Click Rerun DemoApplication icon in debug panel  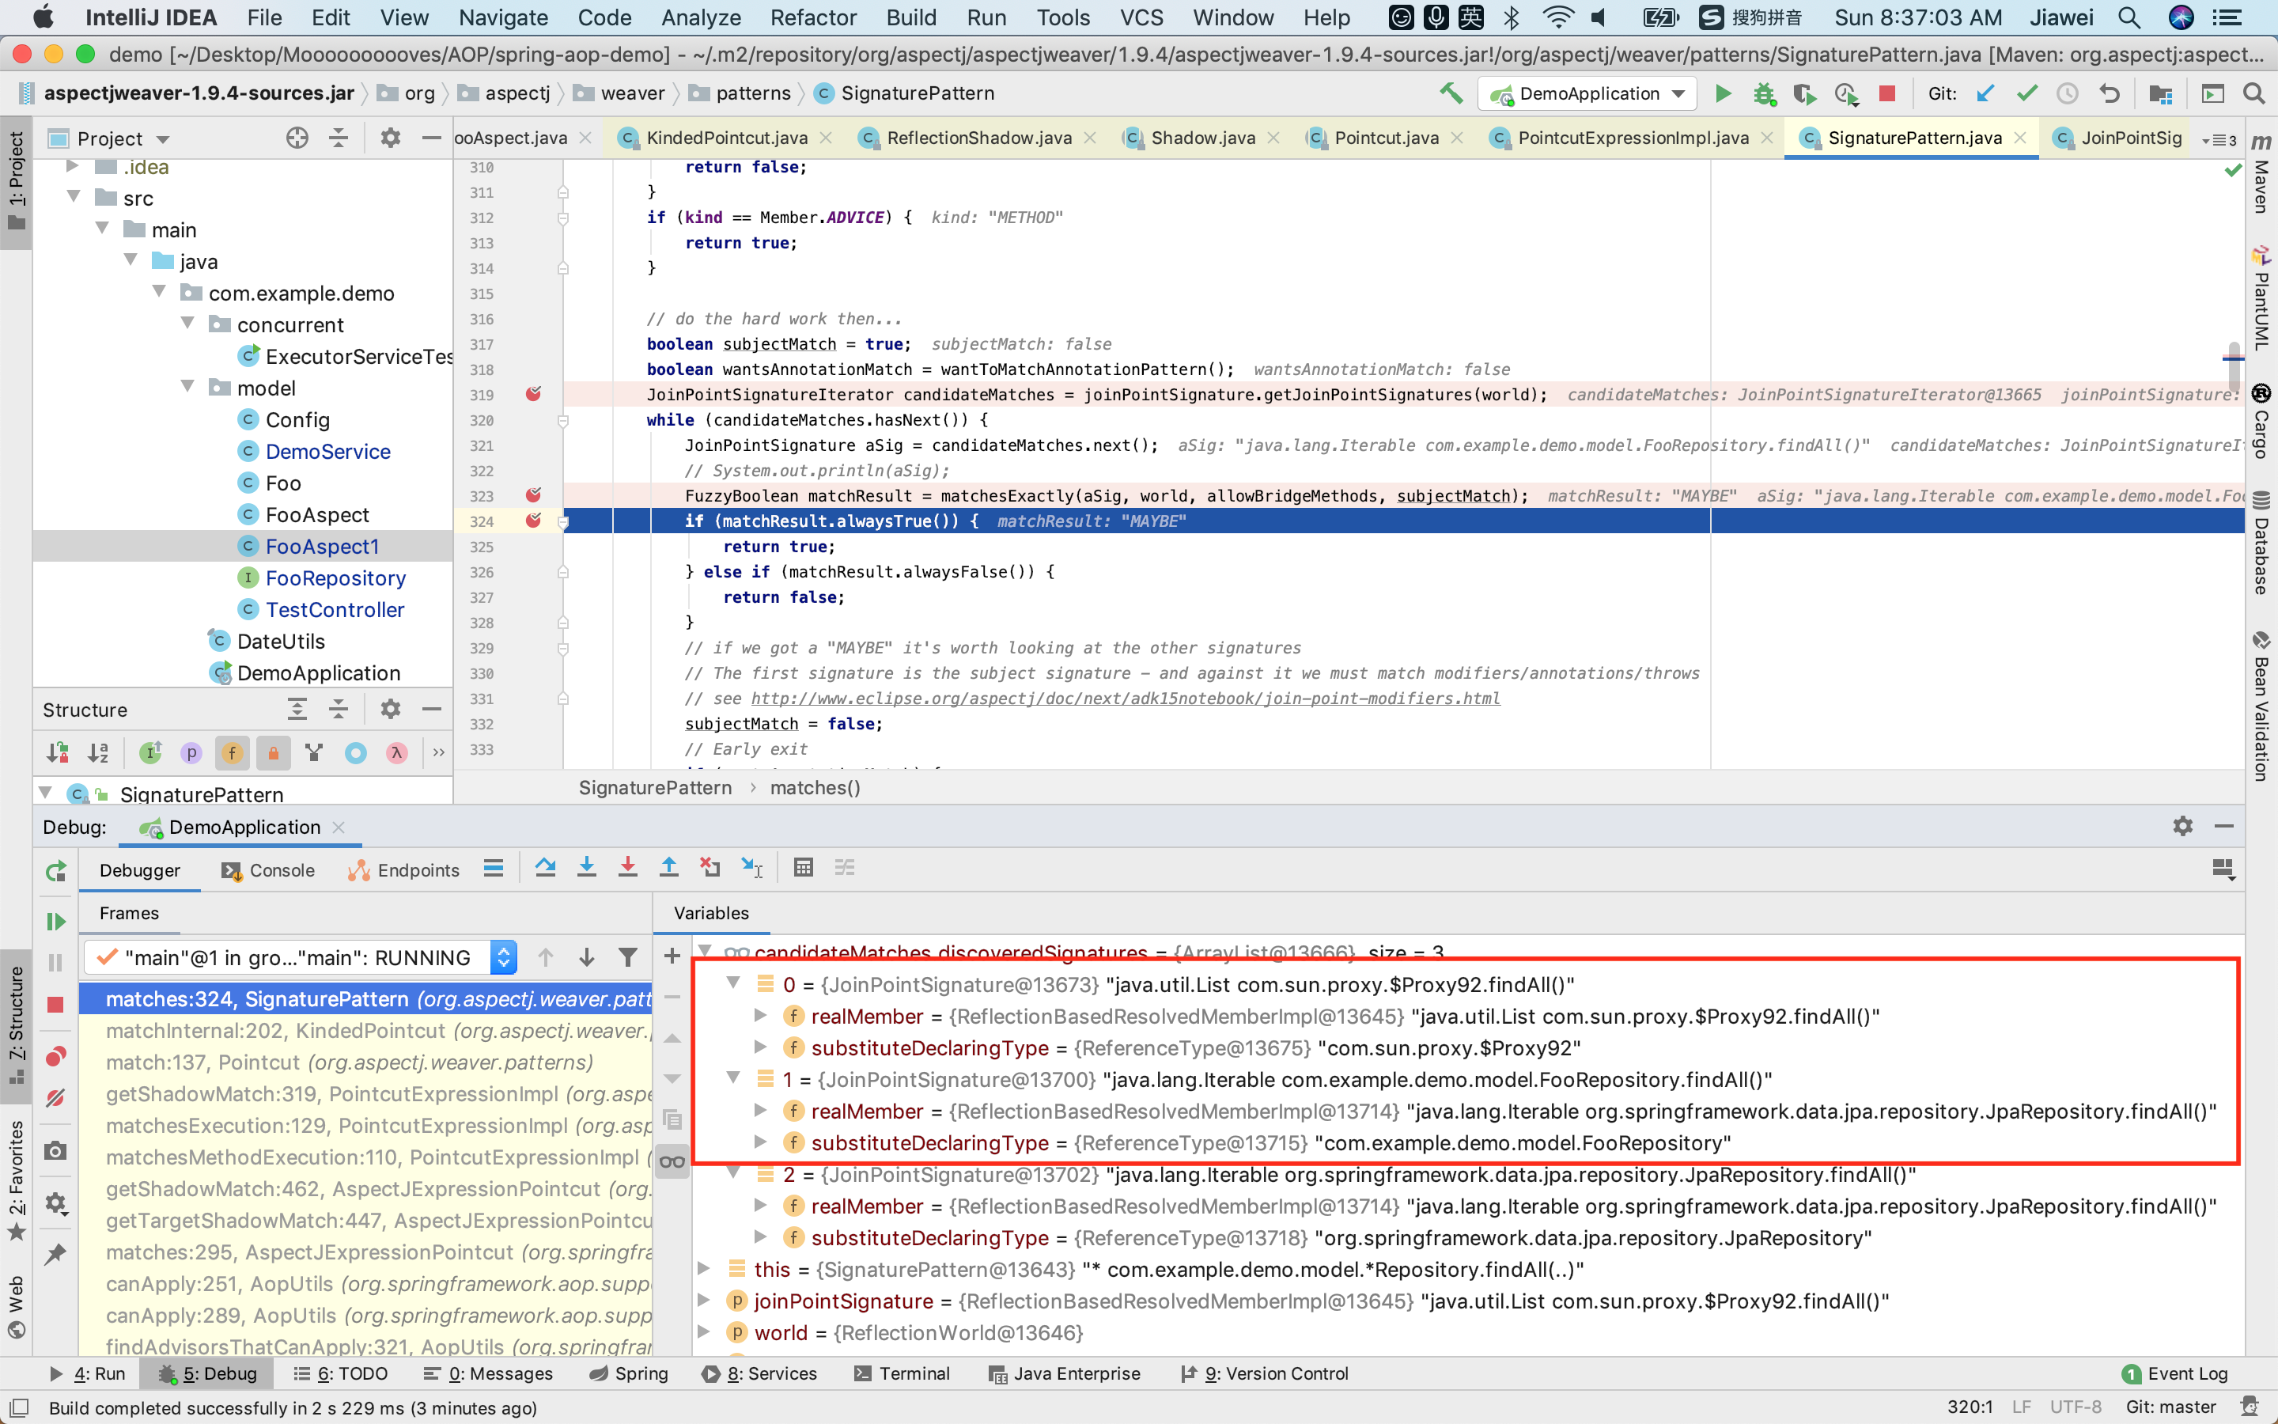coord(55,871)
